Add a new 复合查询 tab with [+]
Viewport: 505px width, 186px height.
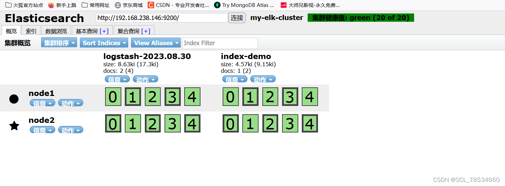pyautogui.click(x=146, y=31)
